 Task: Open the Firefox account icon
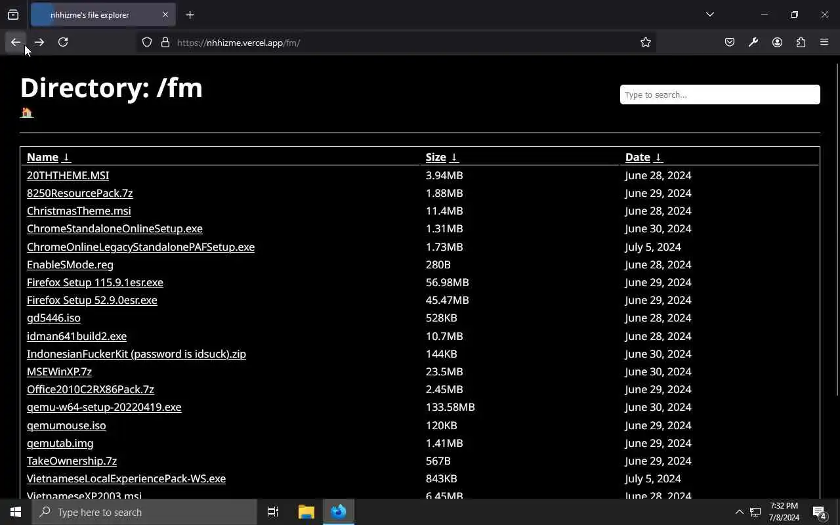click(777, 42)
